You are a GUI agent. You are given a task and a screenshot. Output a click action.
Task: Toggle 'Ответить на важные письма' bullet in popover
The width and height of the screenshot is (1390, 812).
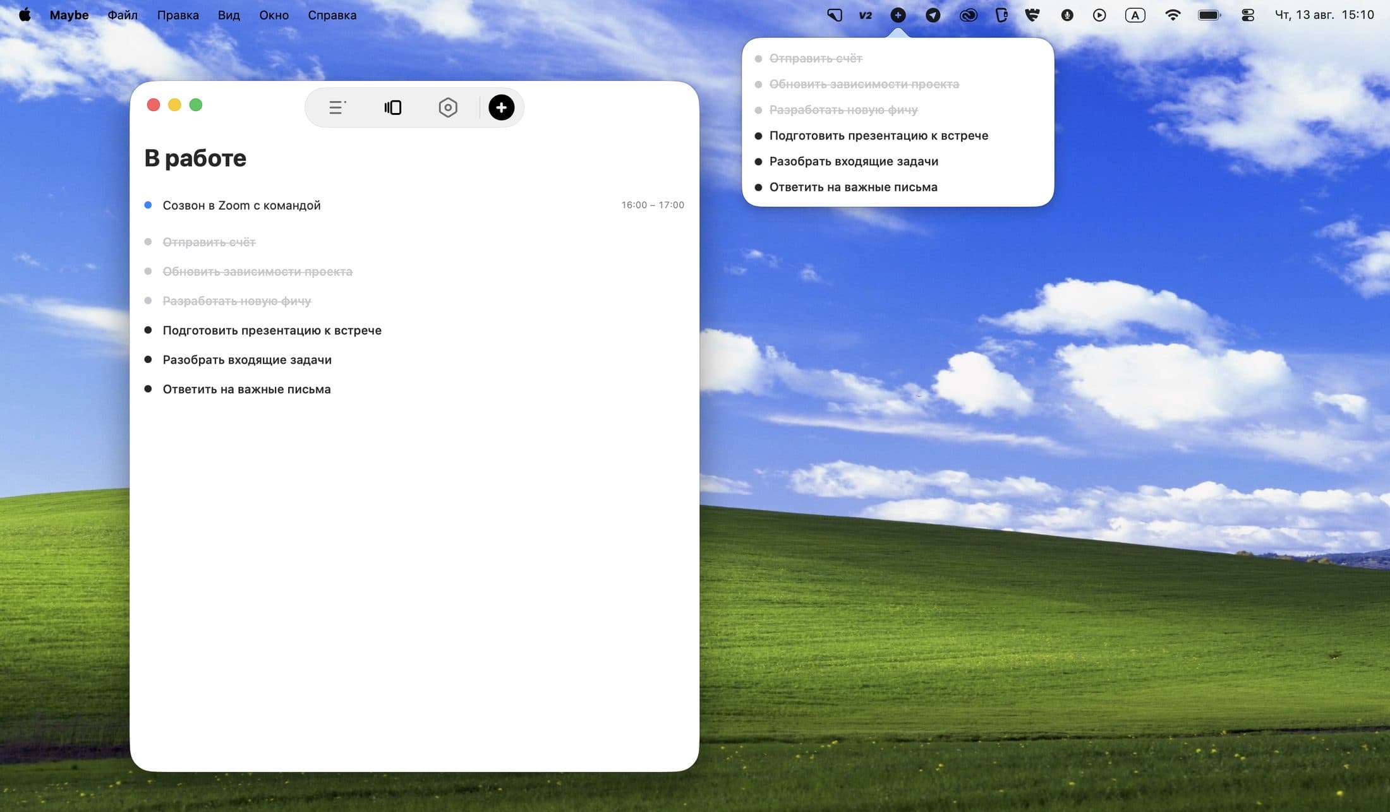[758, 187]
